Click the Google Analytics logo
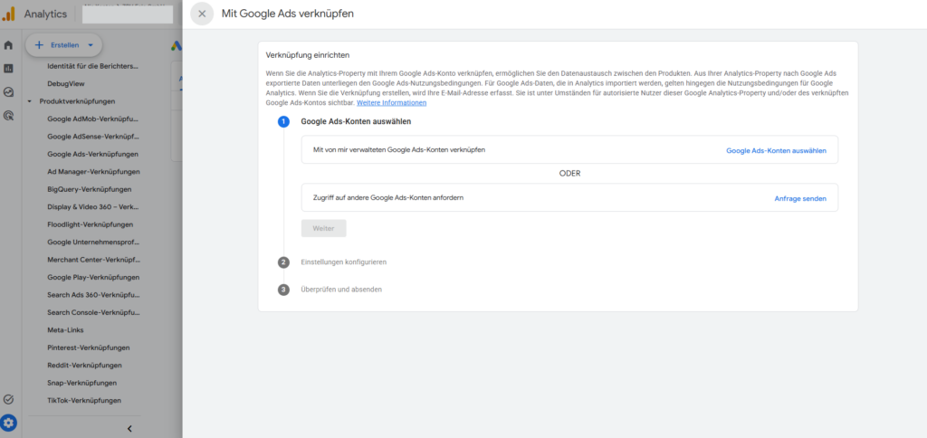Image resolution: width=927 pixels, height=438 pixels. tap(9, 14)
